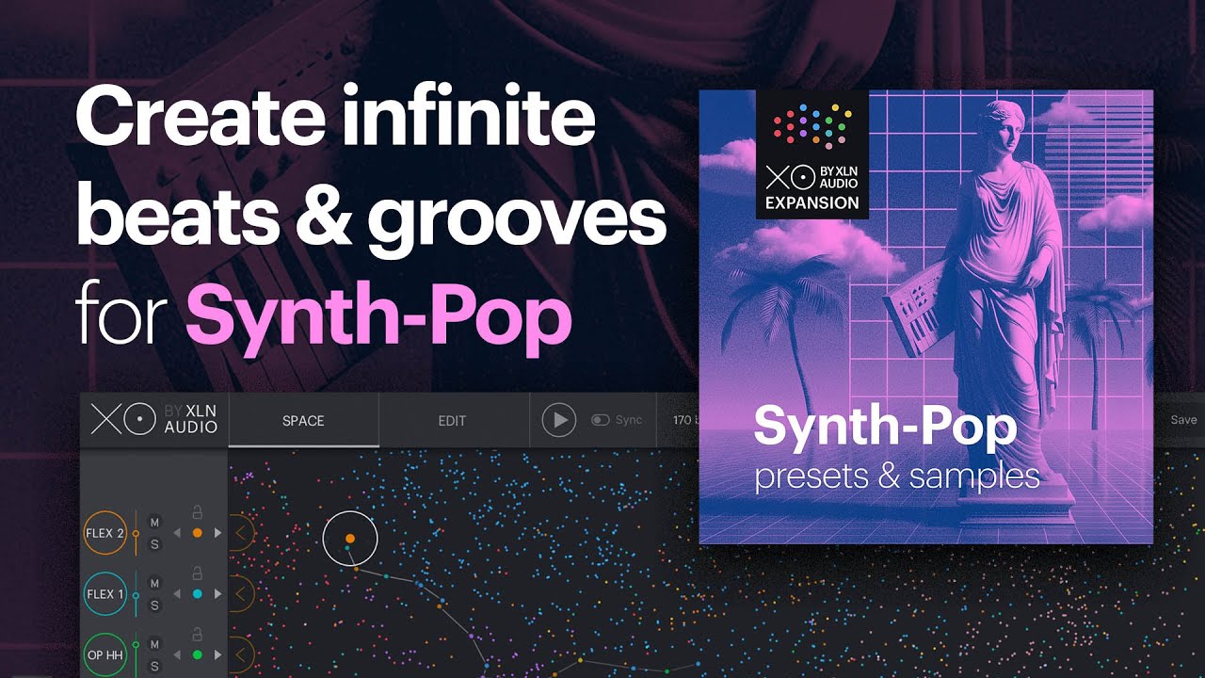Viewport: 1205px width, 678px height.
Task: Trigger the FLEX 2 pad
Action: (x=105, y=533)
